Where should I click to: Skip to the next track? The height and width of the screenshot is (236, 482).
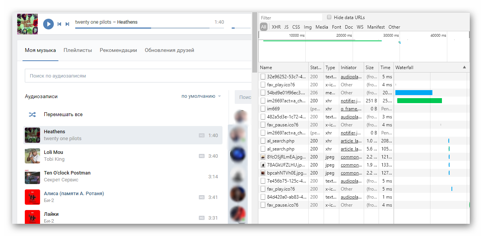[x=68, y=24]
